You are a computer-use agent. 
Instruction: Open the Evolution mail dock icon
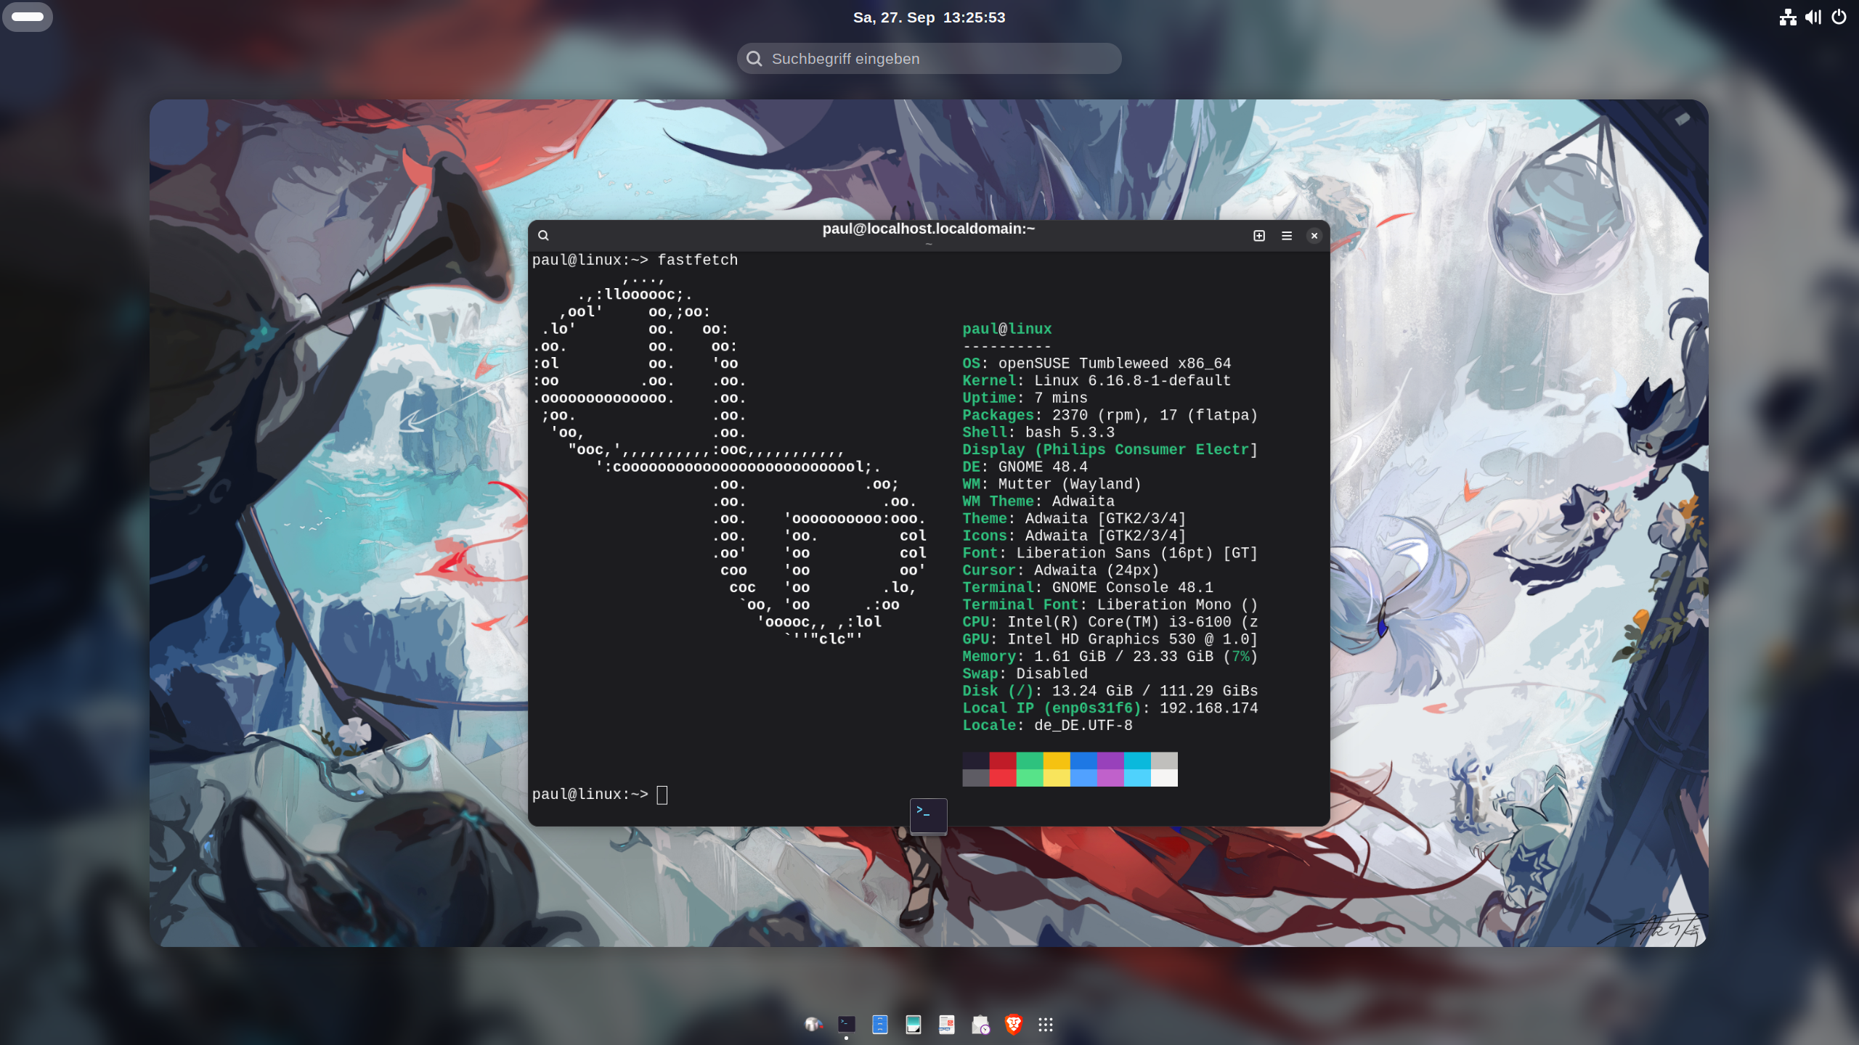pos(980,1024)
